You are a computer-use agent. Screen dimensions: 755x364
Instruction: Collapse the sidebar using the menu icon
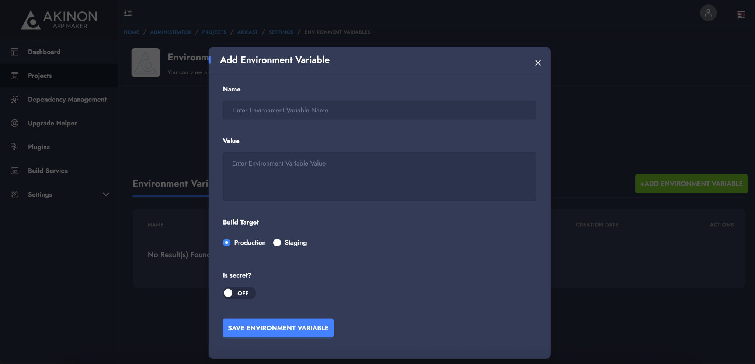128,13
